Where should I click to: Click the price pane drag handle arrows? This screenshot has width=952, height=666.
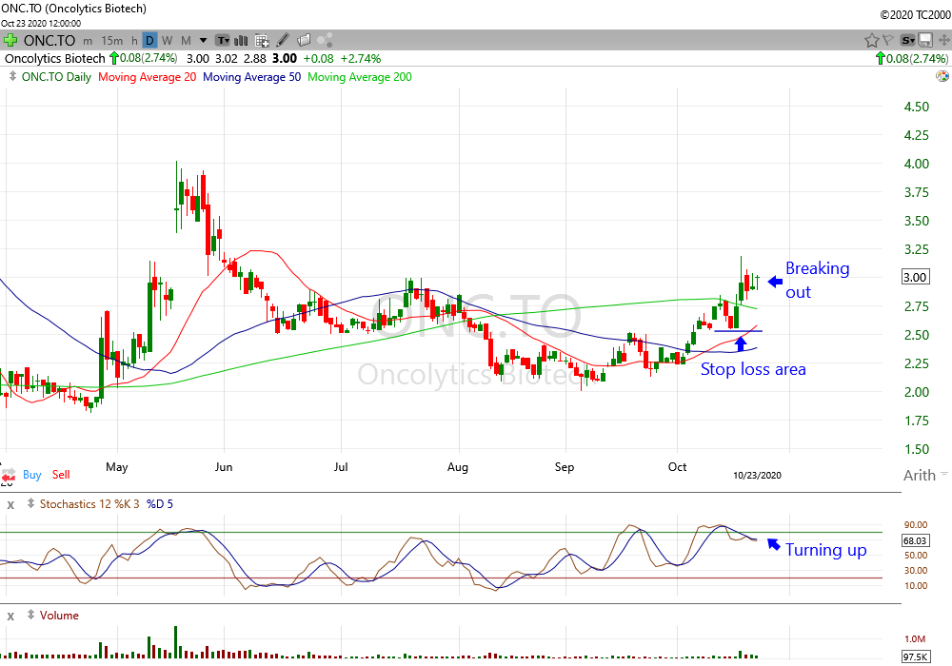(x=12, y=76)
